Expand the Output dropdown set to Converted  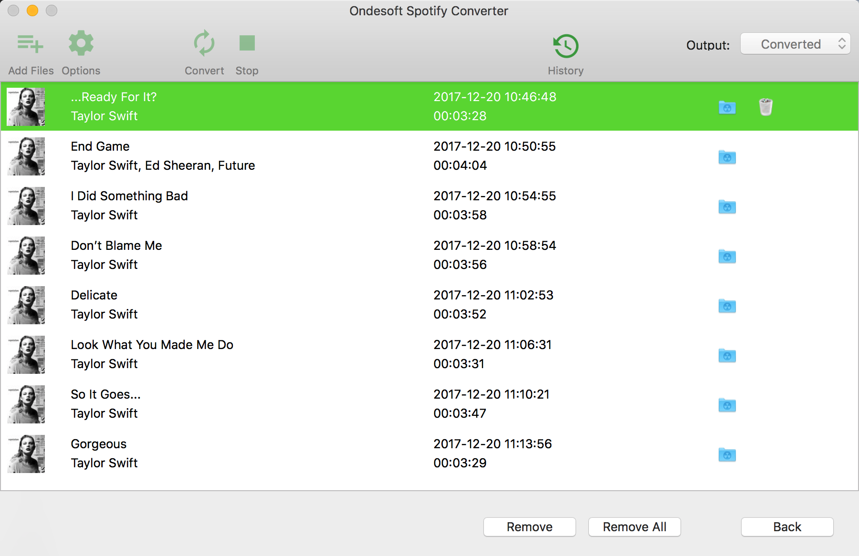795,44
